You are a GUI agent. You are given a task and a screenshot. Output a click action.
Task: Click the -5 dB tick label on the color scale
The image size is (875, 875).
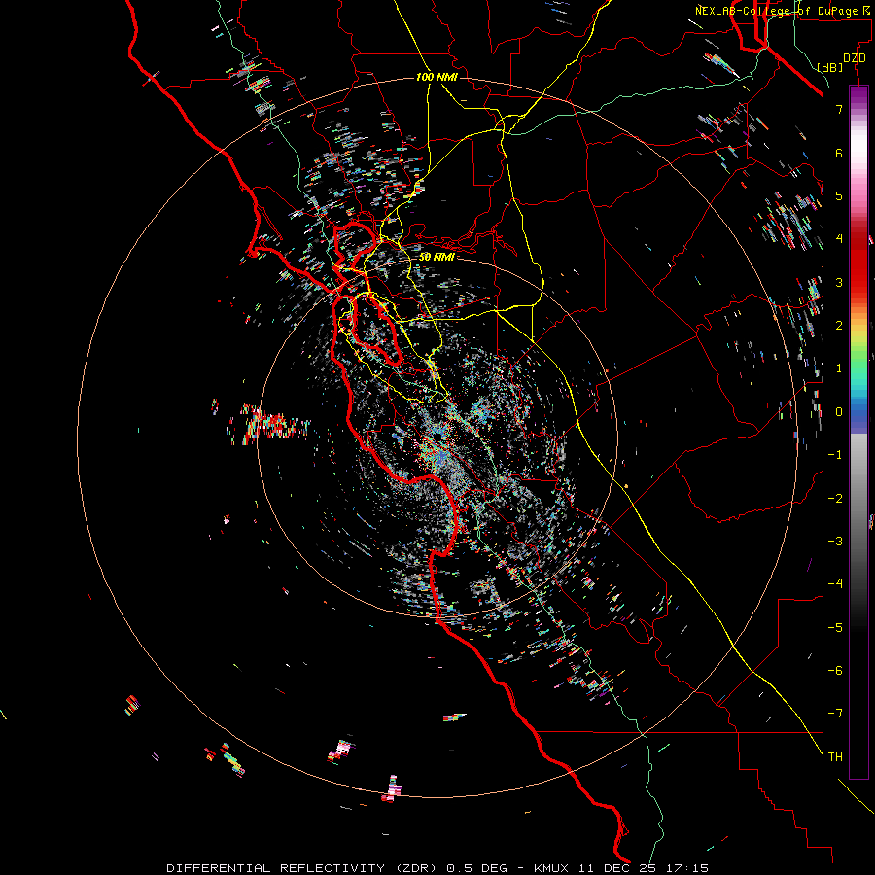pos(835,628)
